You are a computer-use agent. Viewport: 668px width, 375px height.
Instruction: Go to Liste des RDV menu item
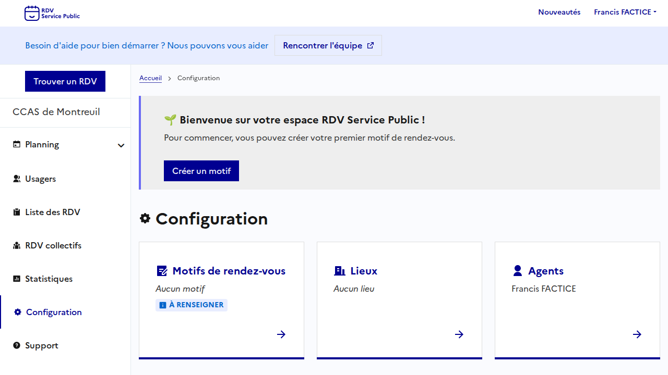click(52, 213)
